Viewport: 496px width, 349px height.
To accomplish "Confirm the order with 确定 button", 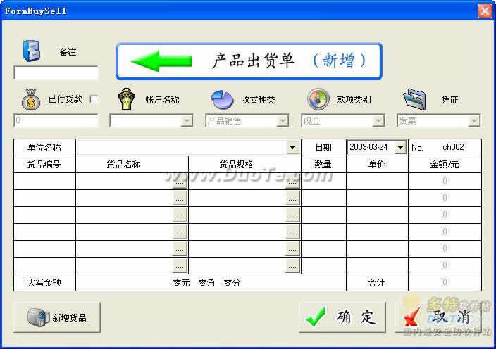I will coord(342,317).
